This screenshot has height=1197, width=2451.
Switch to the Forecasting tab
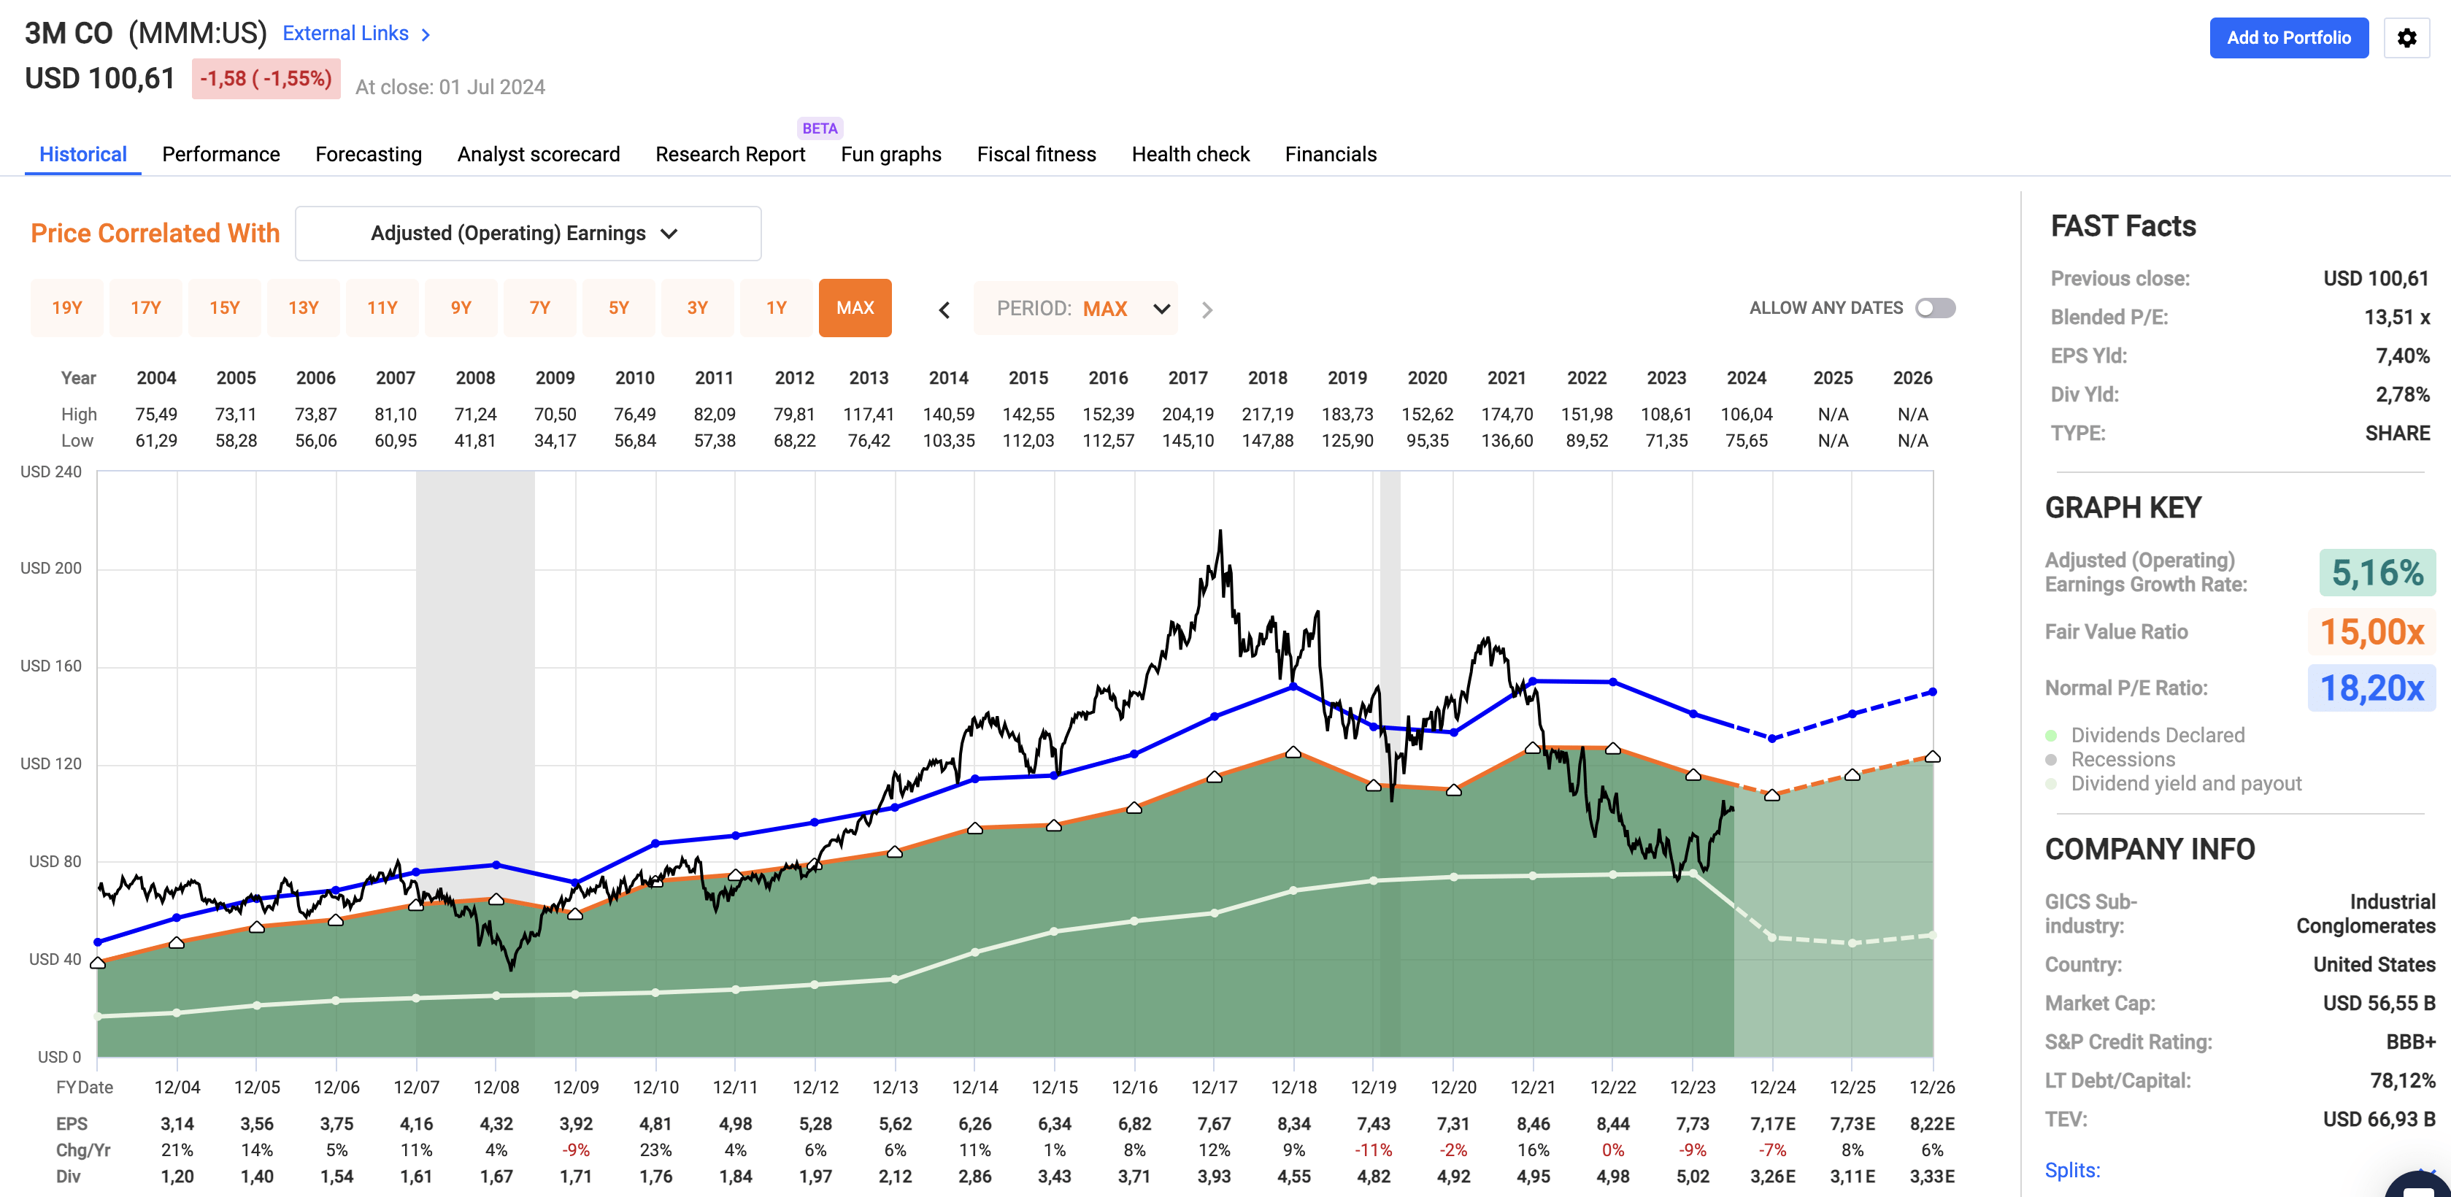pyautogui.click(x=368, y=154)
